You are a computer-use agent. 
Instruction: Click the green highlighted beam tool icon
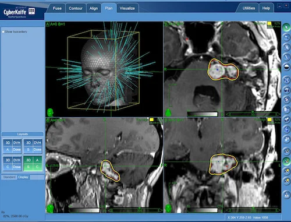tap(286, 161)
